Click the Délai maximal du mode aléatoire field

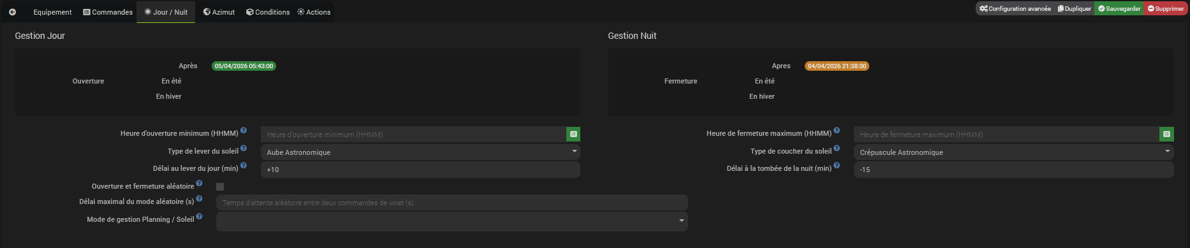452,203
